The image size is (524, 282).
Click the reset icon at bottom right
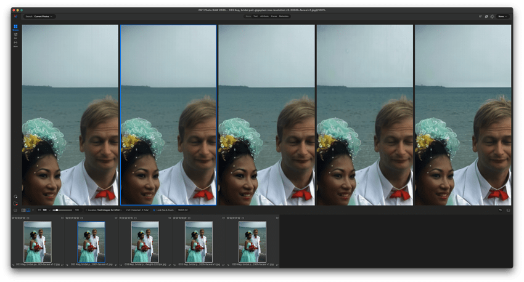coord(501,210)
